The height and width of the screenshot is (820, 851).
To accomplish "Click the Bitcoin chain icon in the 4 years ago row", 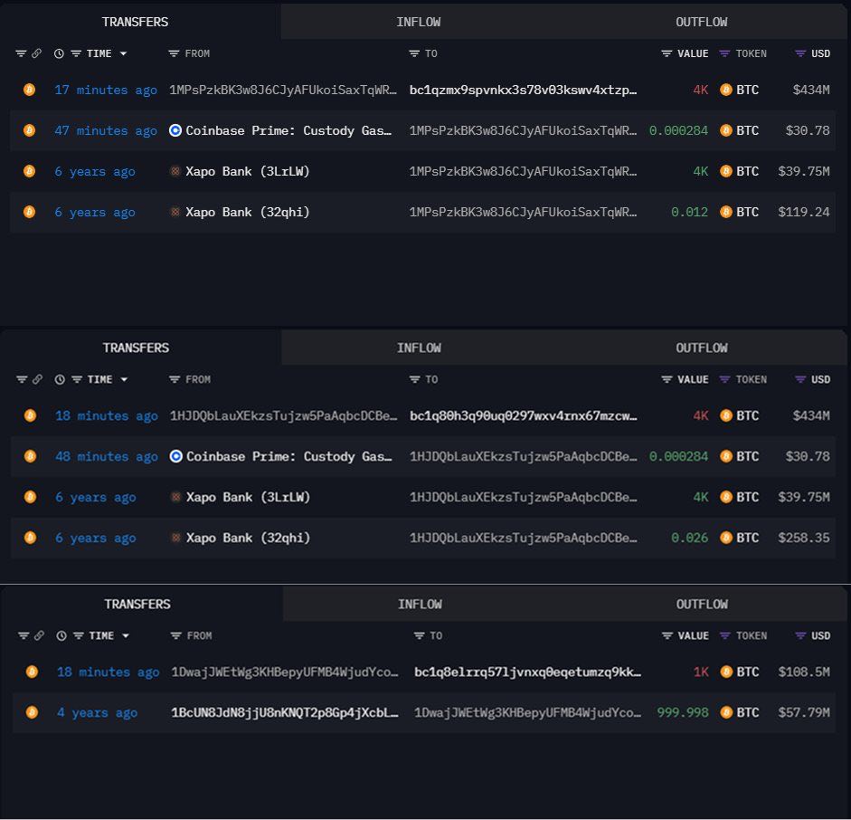I will click(x=32, y=712).
